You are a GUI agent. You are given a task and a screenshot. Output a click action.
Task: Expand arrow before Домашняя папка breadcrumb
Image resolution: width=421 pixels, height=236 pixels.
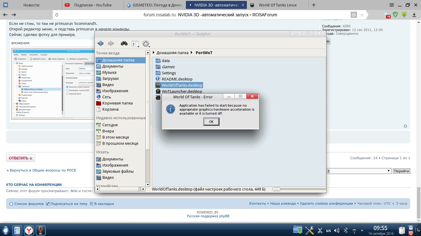pos(154,53)
